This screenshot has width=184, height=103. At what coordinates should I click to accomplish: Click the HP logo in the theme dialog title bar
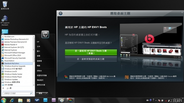pos(61,13)
